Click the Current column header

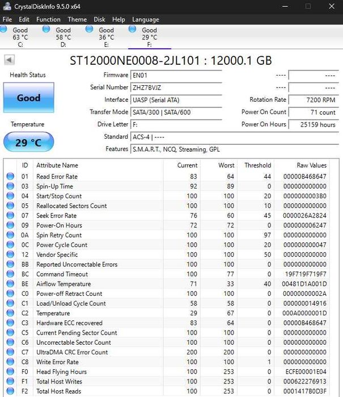[x=187, y=165]
